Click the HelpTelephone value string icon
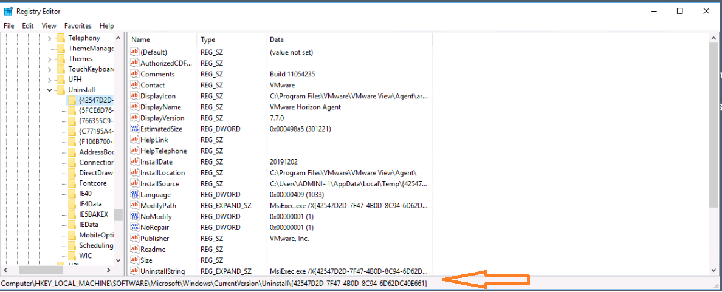722x292 pixels. pos(135,151)
